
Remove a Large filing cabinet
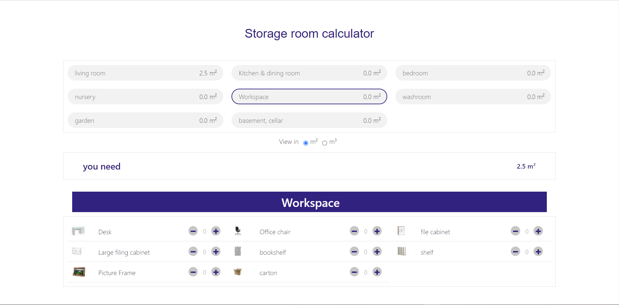[193, 252]
